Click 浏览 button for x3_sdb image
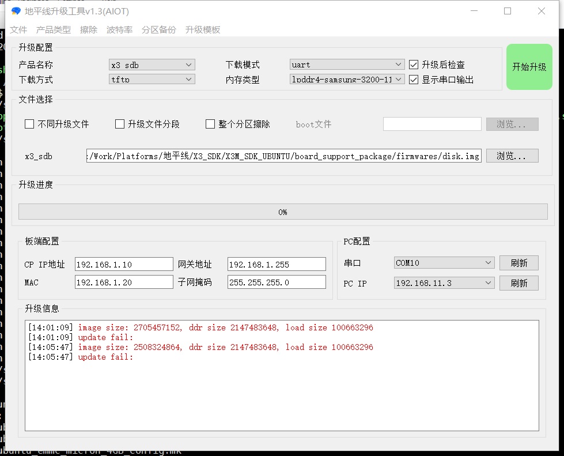This screenshot has height=456, width=564. tap(512, 156)
